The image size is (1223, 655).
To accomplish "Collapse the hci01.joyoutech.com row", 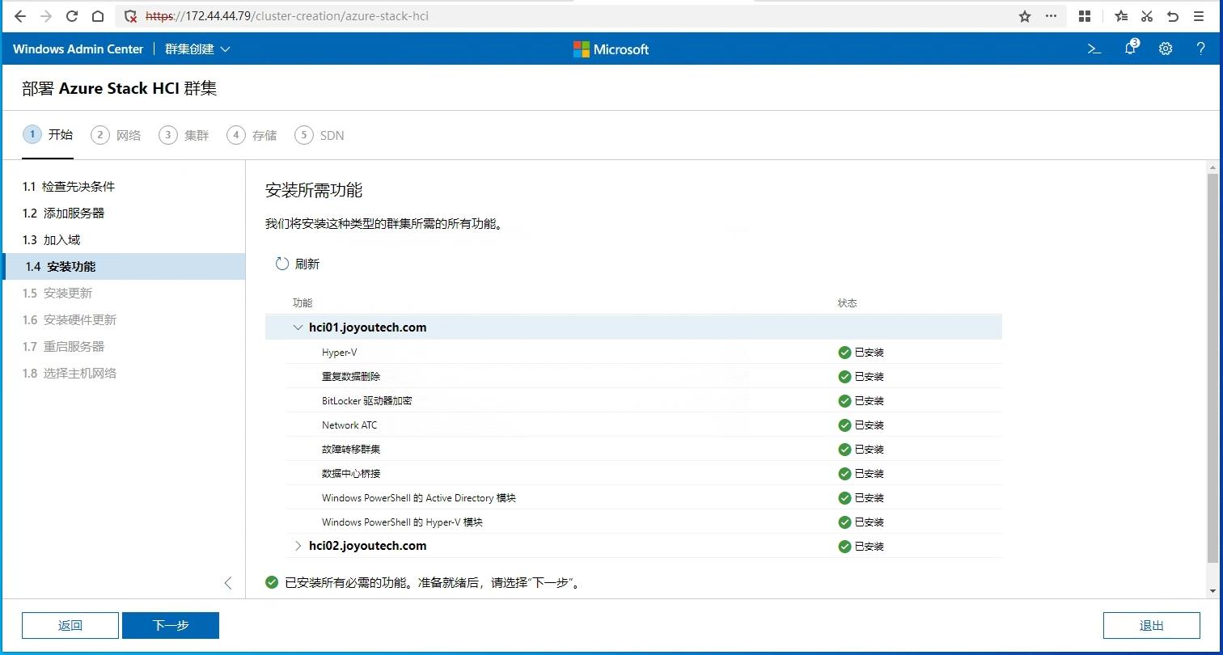I will (298, 327).
